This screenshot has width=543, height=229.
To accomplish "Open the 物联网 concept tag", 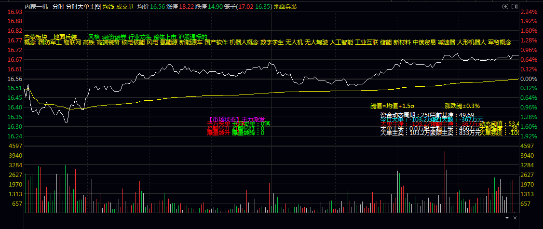I will (72, 42).
